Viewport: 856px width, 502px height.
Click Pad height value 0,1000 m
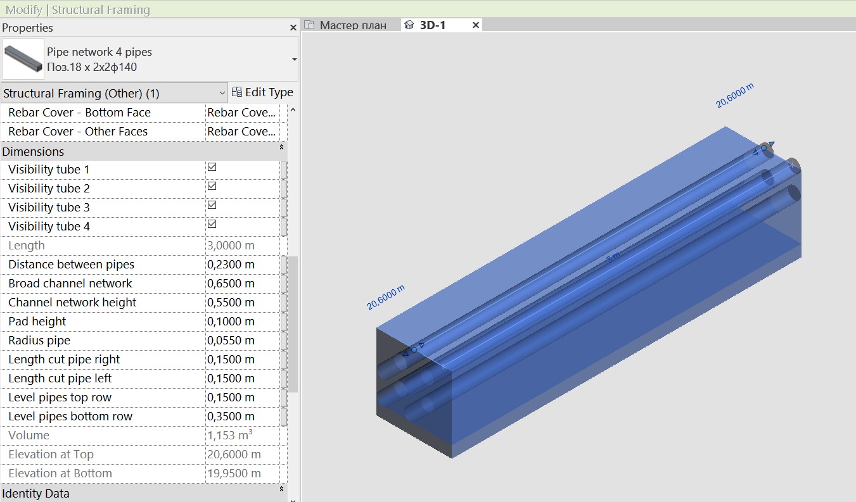click(x=243, y=322)
